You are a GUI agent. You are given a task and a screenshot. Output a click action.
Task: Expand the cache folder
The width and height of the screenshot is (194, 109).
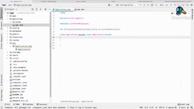click(x=10, y=22)
